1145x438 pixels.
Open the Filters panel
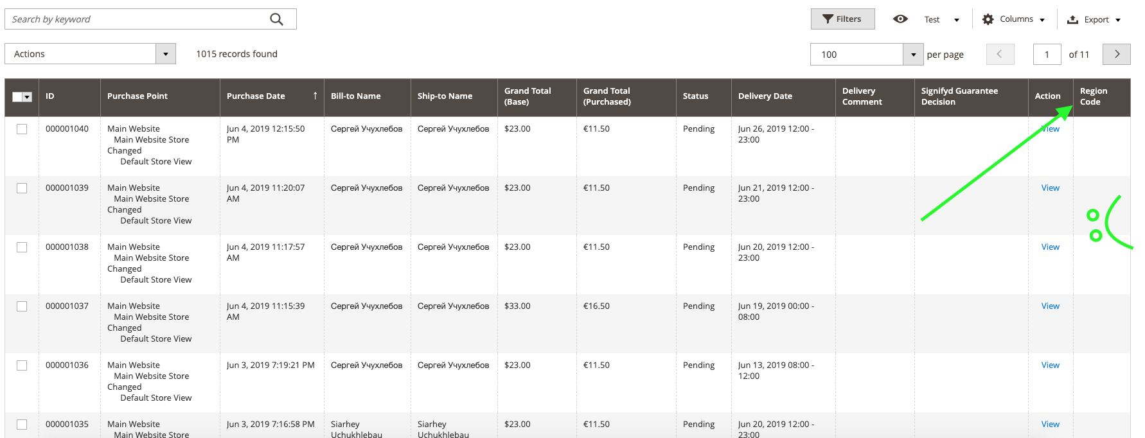click(842, 19)
